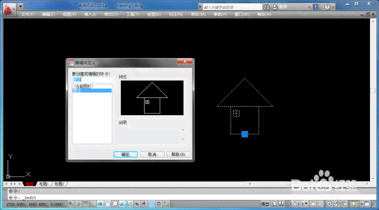Open the 标注(N) menu
Screen dimensions: 379x210
[176, 14]
